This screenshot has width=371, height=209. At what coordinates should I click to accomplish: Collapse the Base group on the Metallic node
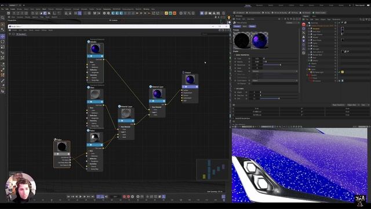tap(89, 62)
